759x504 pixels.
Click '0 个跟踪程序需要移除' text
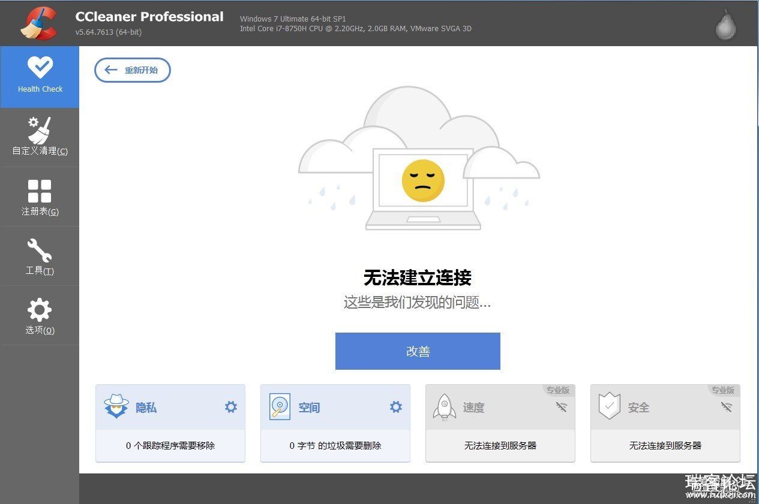coord(170,446)
